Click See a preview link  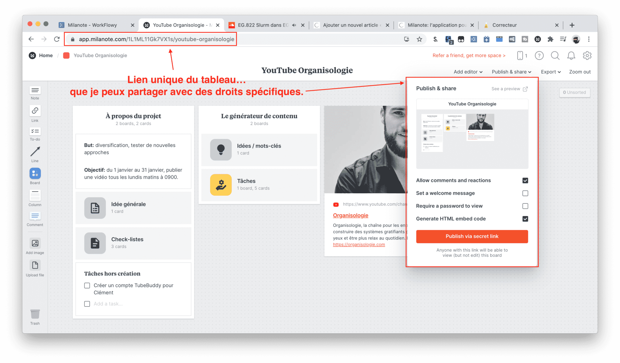(510, 89)
